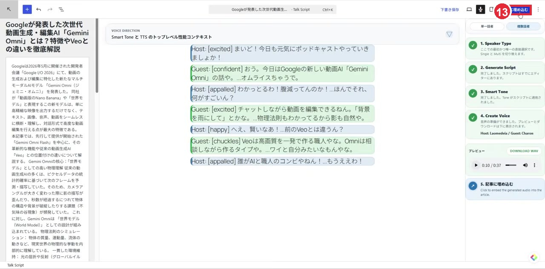Open the Voice Direction Smart Tone panel header
The width and height of the screenshot is (545, 269).
pyautogui.click(x=282, y=34)
